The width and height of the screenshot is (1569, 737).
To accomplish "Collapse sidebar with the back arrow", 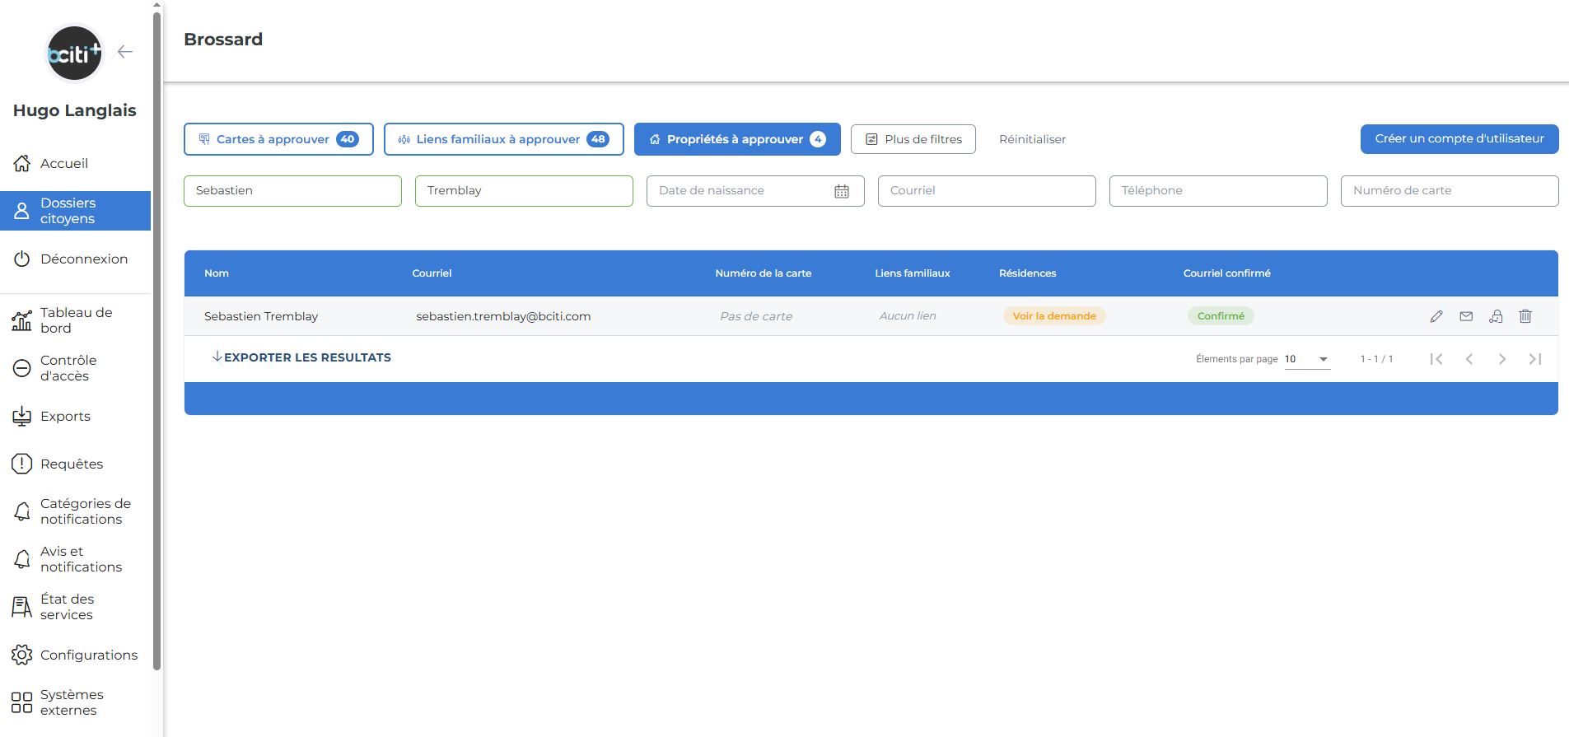I will click(125, 52).
